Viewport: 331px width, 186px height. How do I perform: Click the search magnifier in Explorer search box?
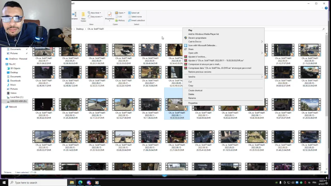tap(324, 29)
